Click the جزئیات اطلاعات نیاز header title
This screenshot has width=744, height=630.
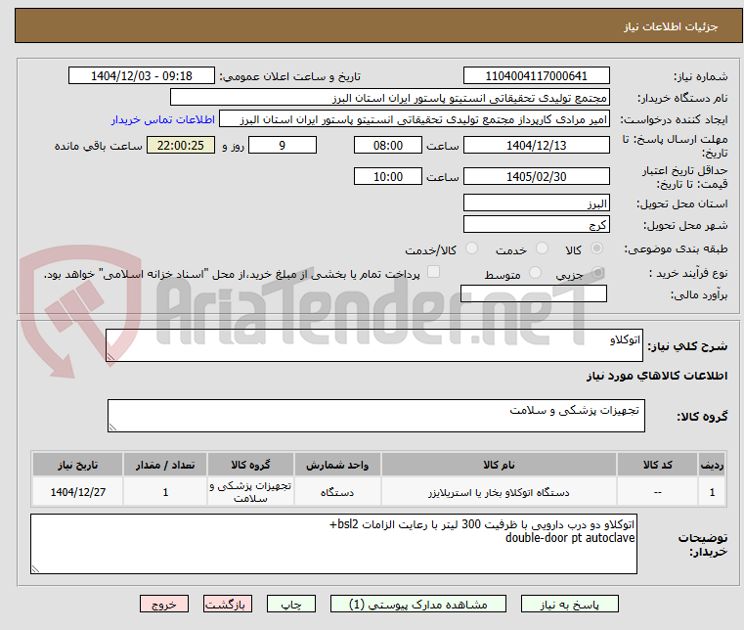(x=671, y=26)
